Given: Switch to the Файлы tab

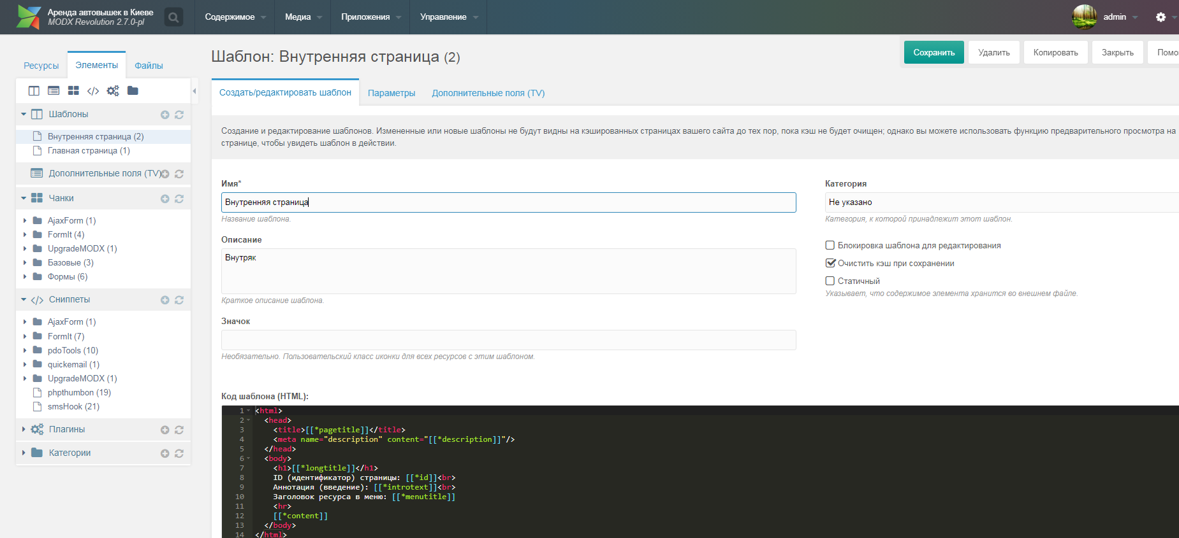Looking at the screenshot, I should tap(149, 66).
